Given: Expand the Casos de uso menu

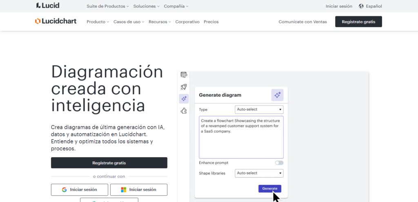Looking at the screenshot, I should pos(129,22).
